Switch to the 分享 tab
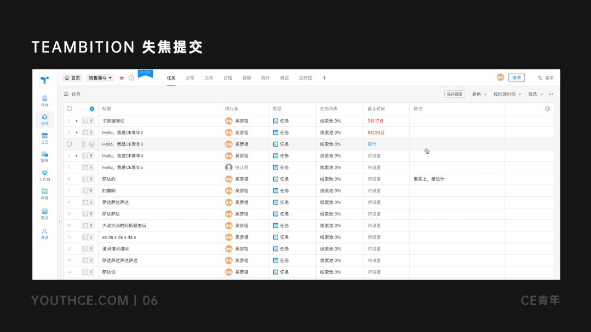Screen dimensions: 591x332 click(190, 78)
